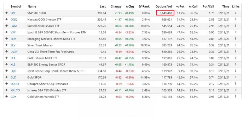Expand the UVXY row with plus icon
Screen dimensions: 242x117
click(x=7, y=51)
